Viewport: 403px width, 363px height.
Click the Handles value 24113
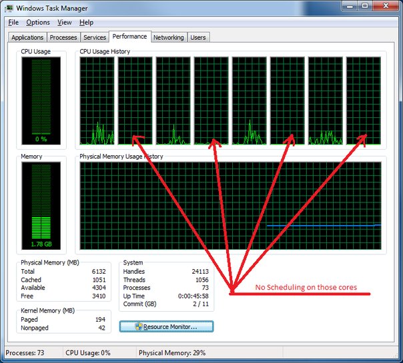click(200, 271)
